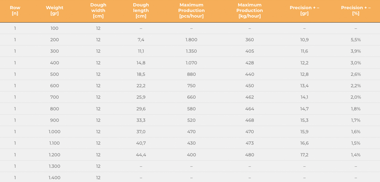This screenshot has height=182, width=380.
Task: Click the Dough length [cm] header
Action: [x=141, y=10]
